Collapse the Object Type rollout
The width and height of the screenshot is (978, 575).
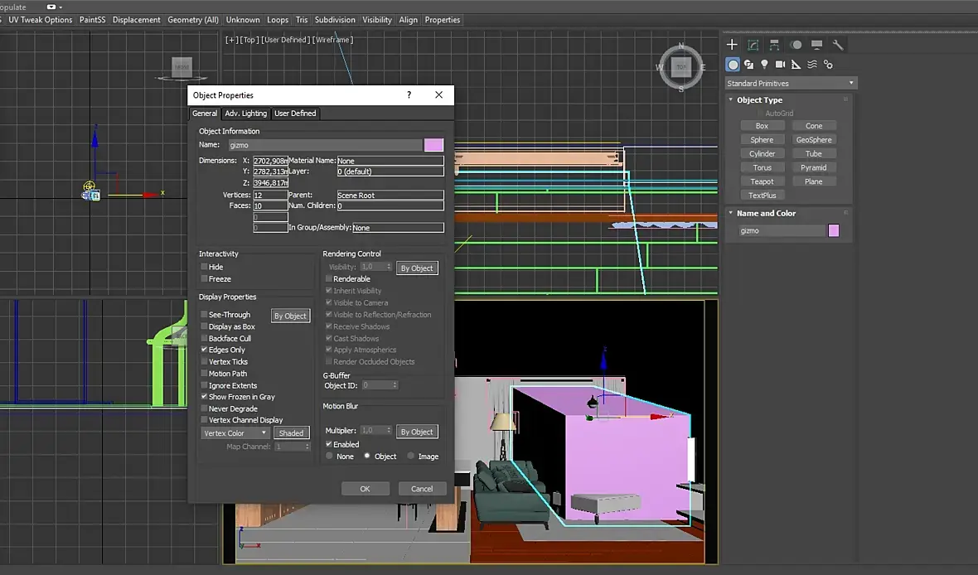(759, 99)
